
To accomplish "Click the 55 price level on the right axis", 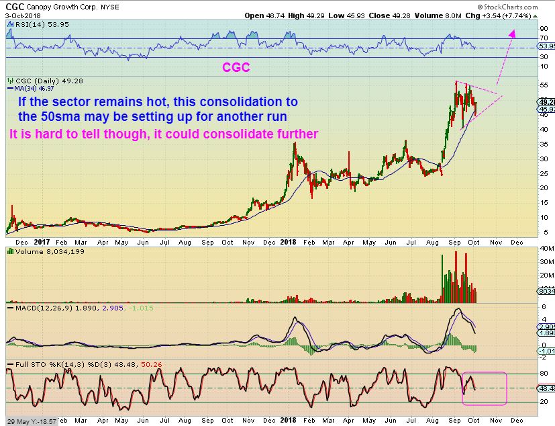I will (x=544, y=85).
